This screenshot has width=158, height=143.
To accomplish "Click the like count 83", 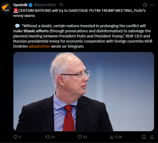I will click(85, 137).
